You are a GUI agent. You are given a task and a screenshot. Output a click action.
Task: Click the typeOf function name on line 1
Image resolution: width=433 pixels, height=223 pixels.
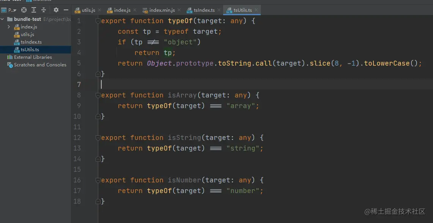tap(180, 21)
